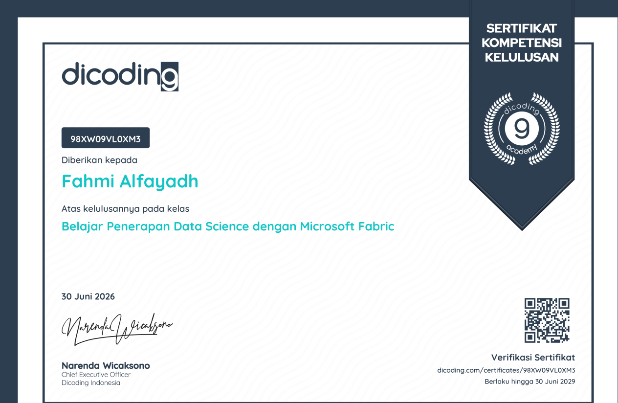Click the text 'Atas kelulusannya pada kelas'
This screenshot has width=618, height=403.
tap(125, 209)
